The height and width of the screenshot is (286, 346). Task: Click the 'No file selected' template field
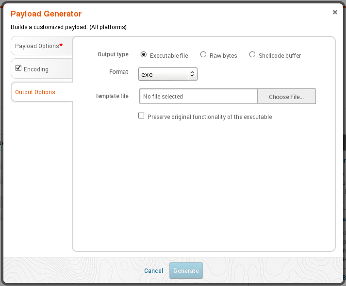point(198,96)
